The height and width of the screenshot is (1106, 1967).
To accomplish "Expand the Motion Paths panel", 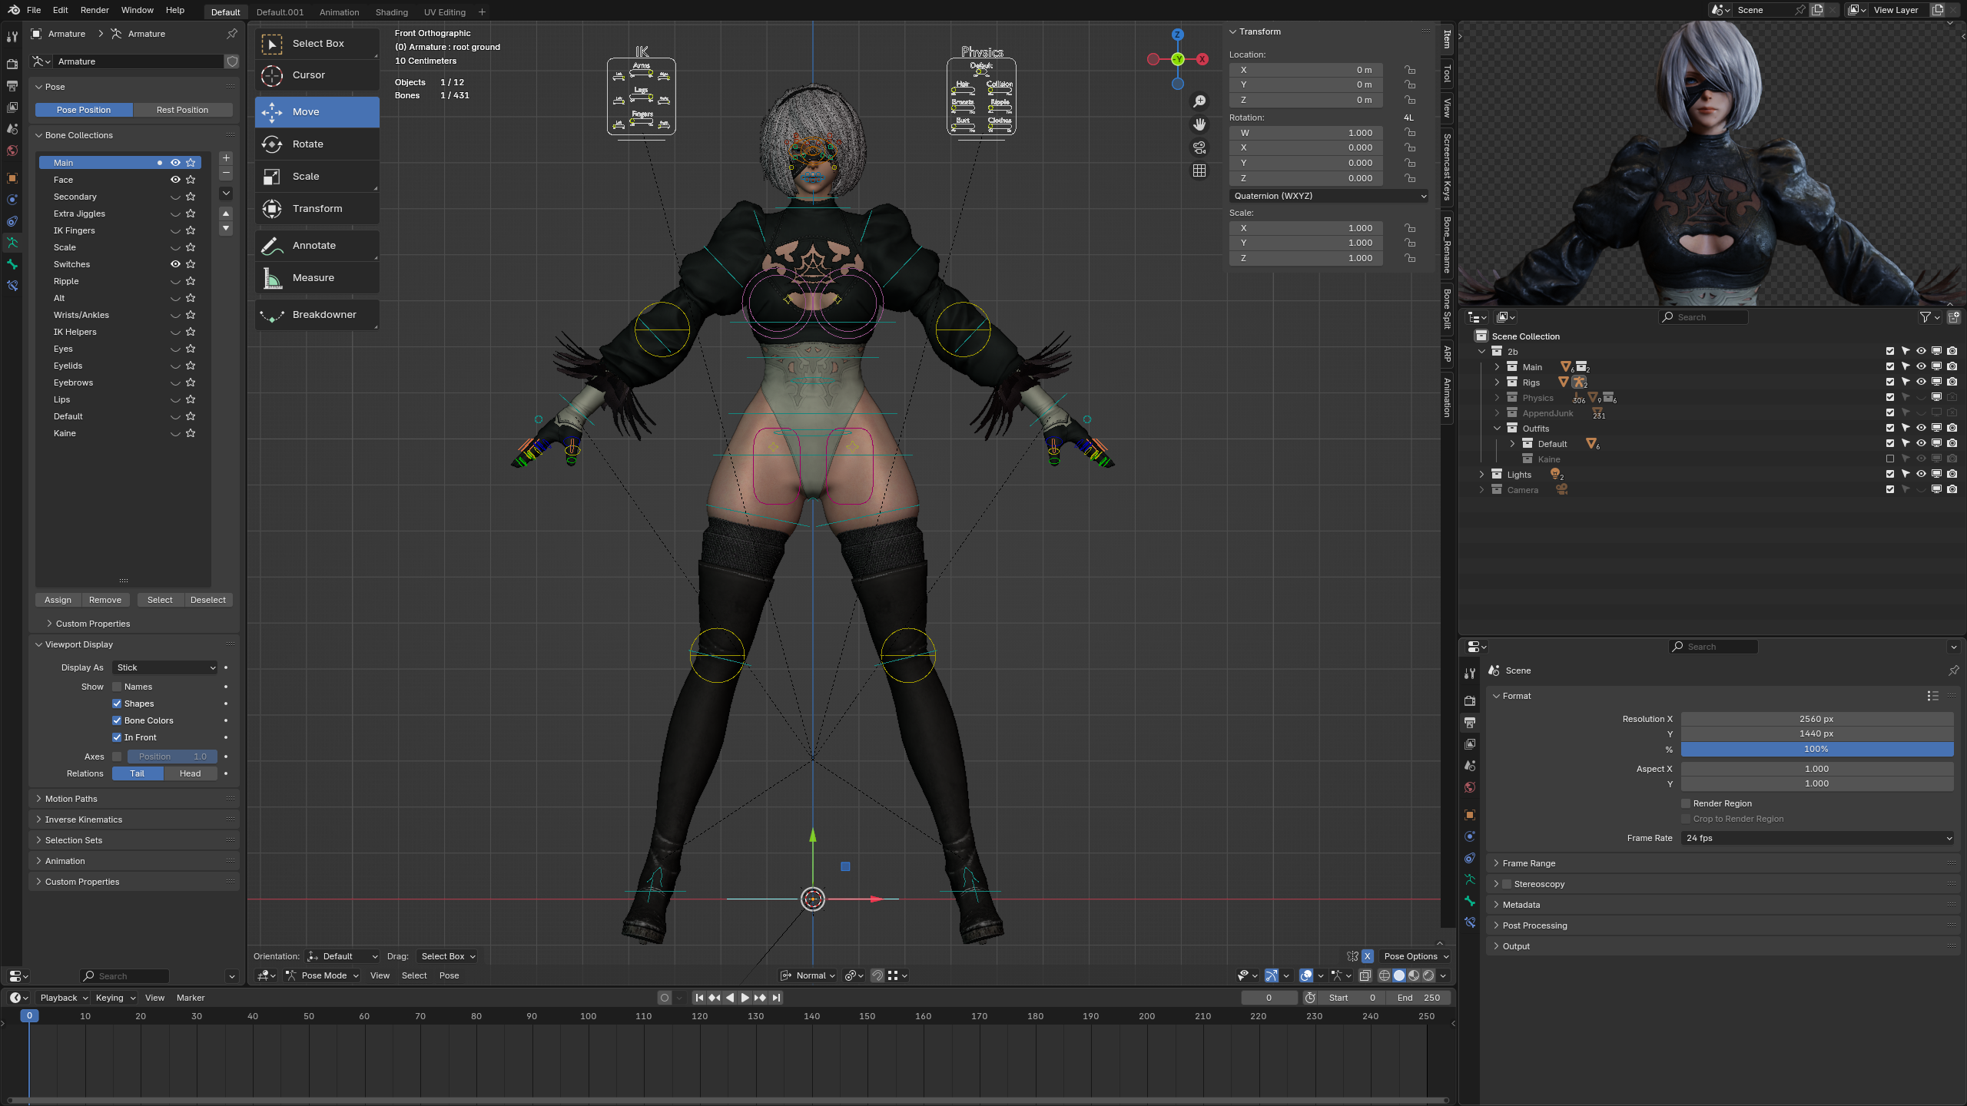I will (x=71, y=799).
